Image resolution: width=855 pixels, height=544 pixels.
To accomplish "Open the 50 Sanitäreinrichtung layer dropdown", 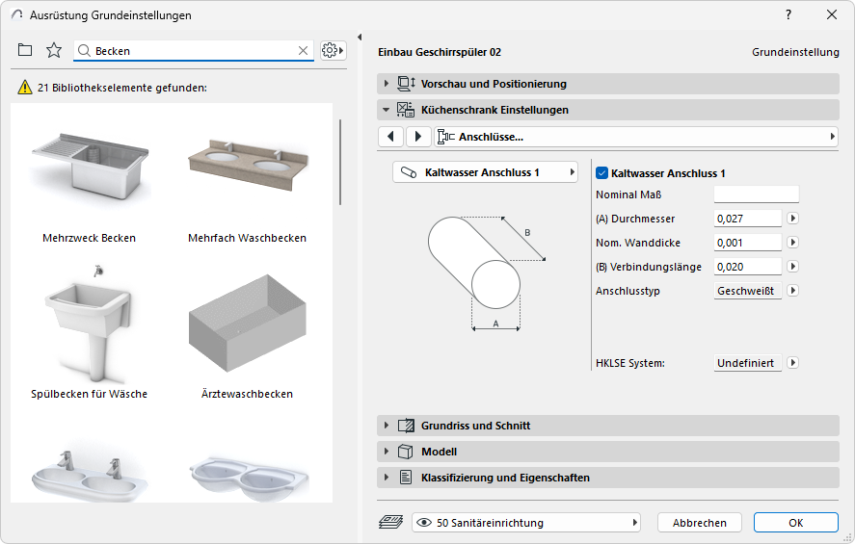I will pyautogui.click(x=526, y=523).
